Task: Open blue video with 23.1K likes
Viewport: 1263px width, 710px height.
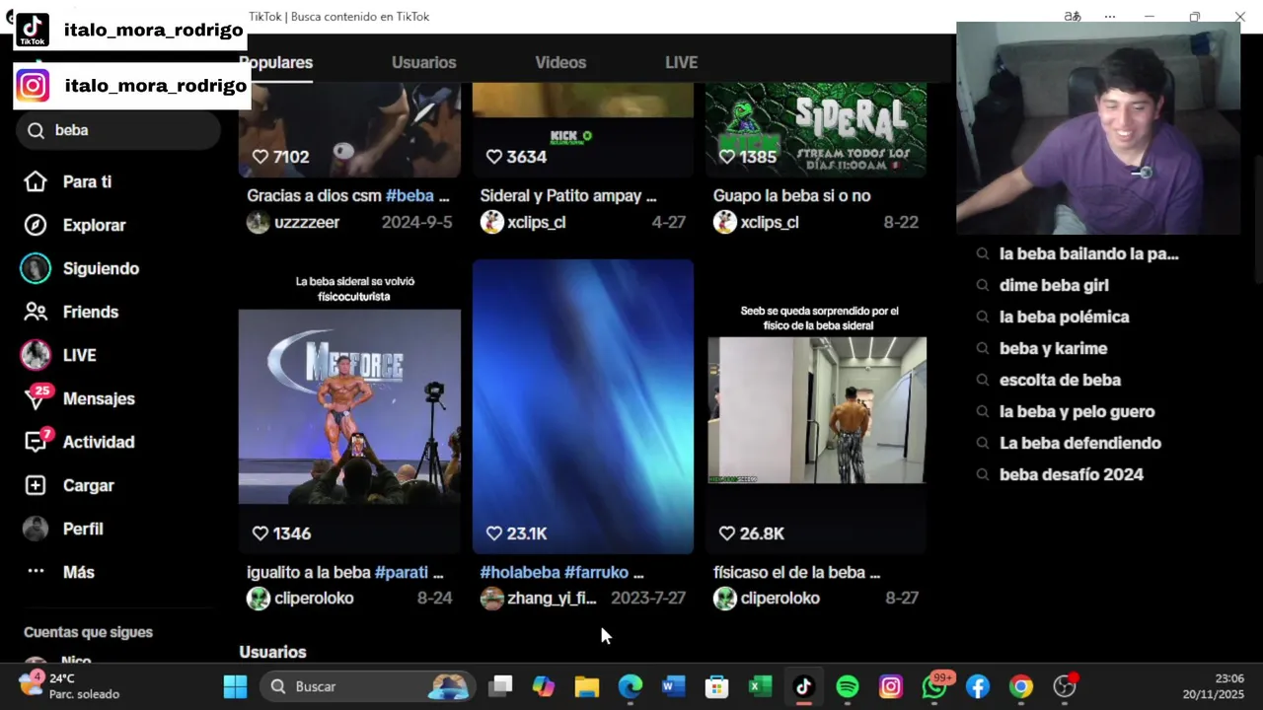Action: click(583, 406)
